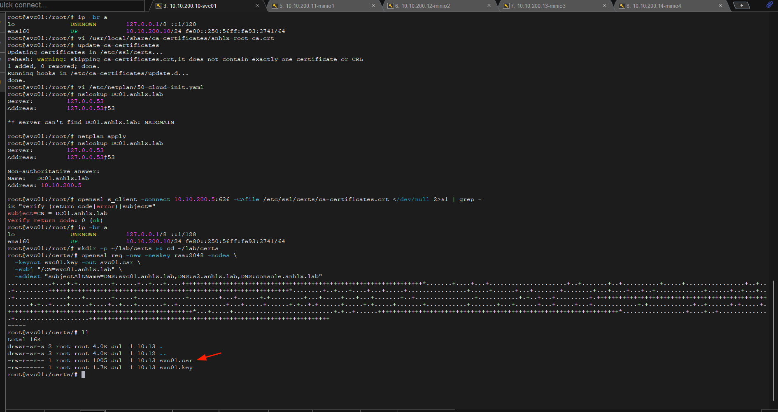
Task: Click the session icon on the minio3 tab
Action: tap(506, 6)
